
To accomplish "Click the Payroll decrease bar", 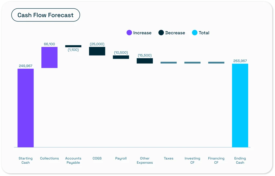I will (x=121, y=57).
